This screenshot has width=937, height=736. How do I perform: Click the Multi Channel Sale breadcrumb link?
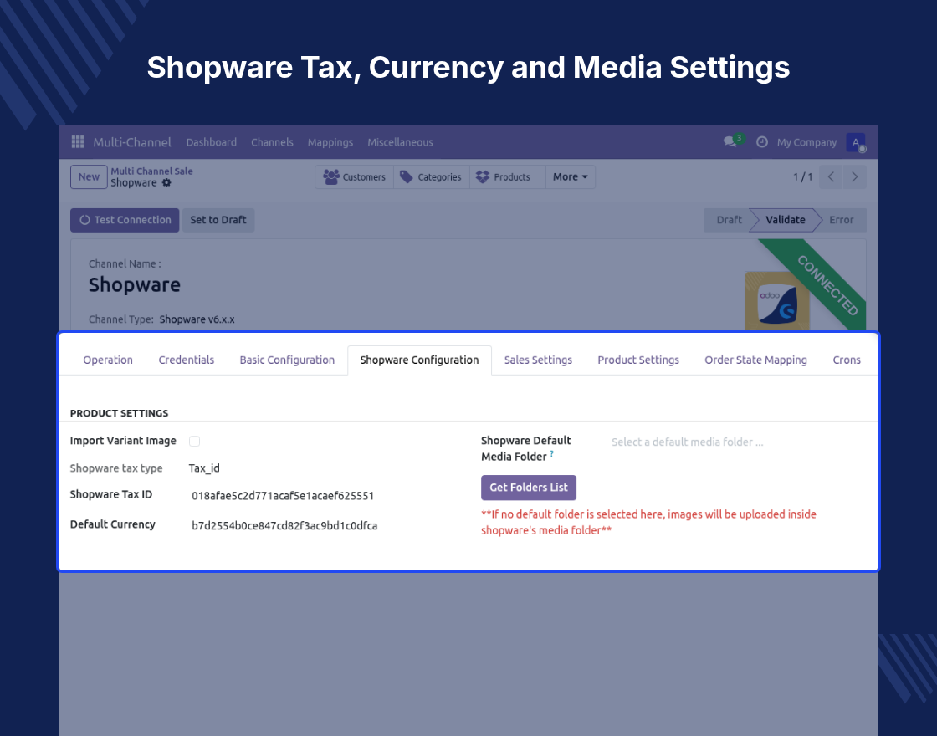point(151,171)
